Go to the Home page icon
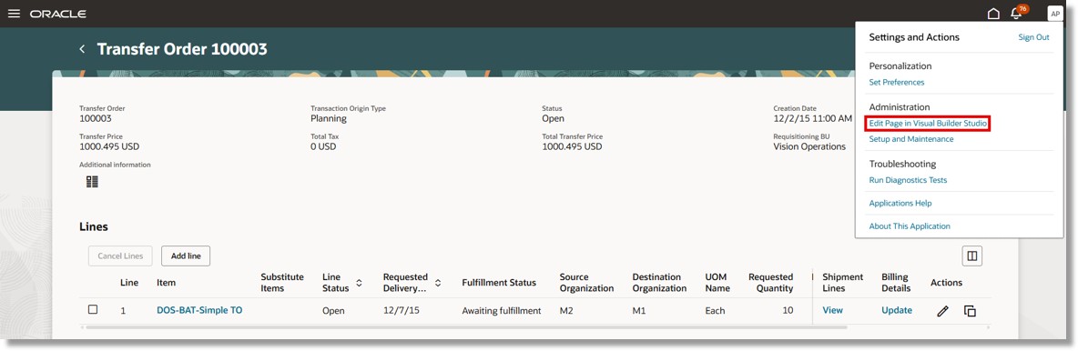This screenshot has height=351, width=1078. coord(993,14)
